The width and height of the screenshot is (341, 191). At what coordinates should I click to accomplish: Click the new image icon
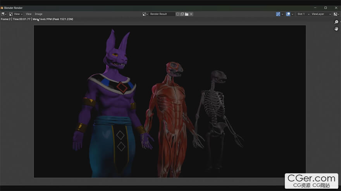(182, 14)
